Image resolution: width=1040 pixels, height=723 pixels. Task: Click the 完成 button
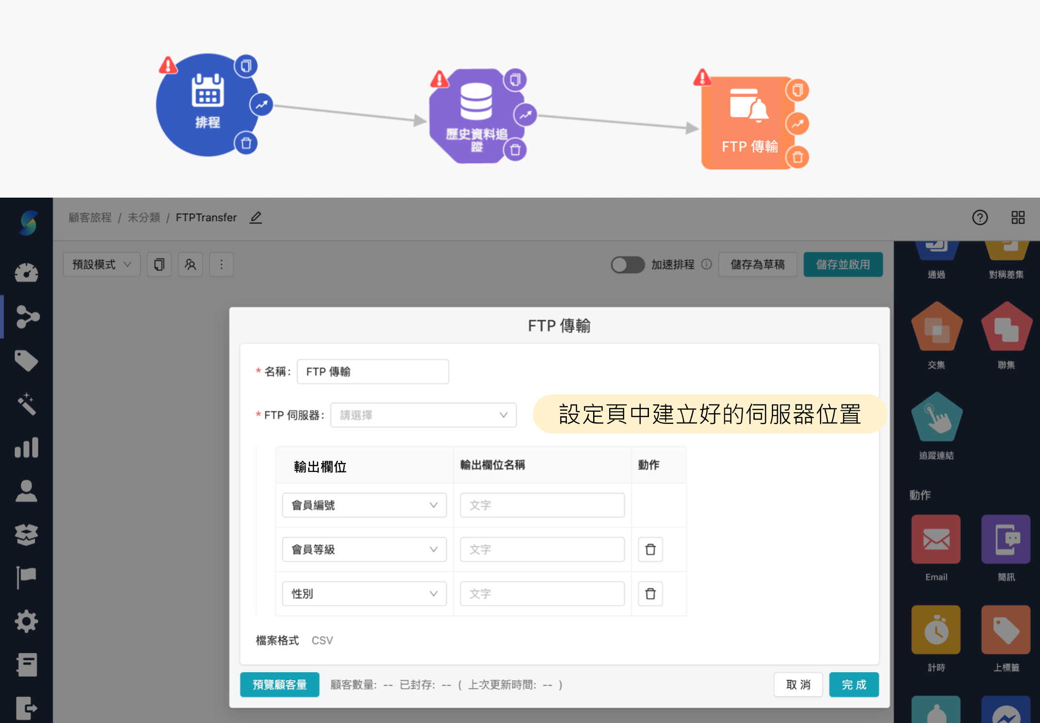(853, 685)
